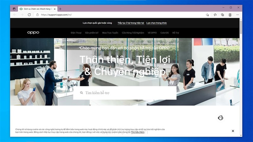Viewport: 253px width, 142px height.
Task: Open 'Tìm hiểu thêm' cookie link
Action: (138, 132)
